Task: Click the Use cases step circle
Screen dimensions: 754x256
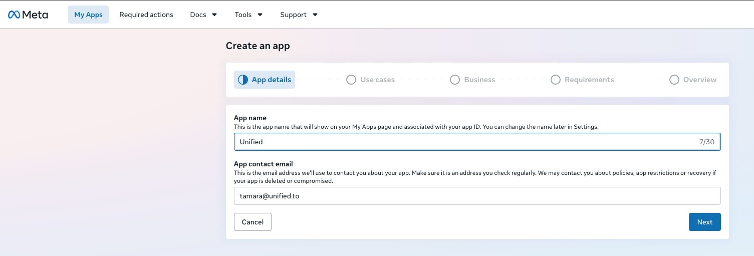Action: coord(351,80)
